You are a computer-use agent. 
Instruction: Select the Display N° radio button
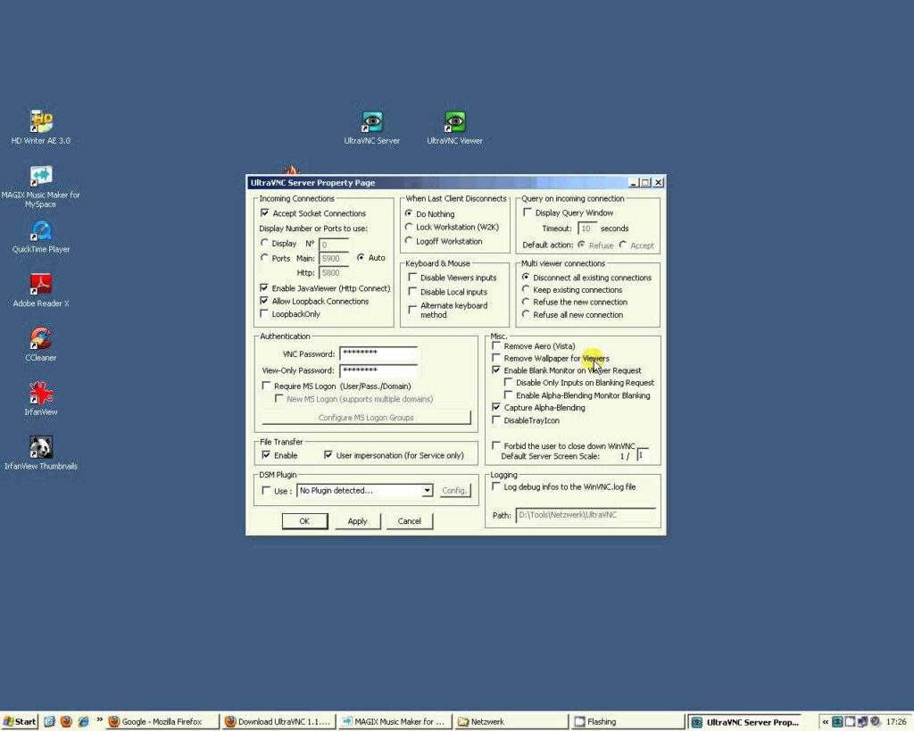pyautogui.click(x=264, y=243)
